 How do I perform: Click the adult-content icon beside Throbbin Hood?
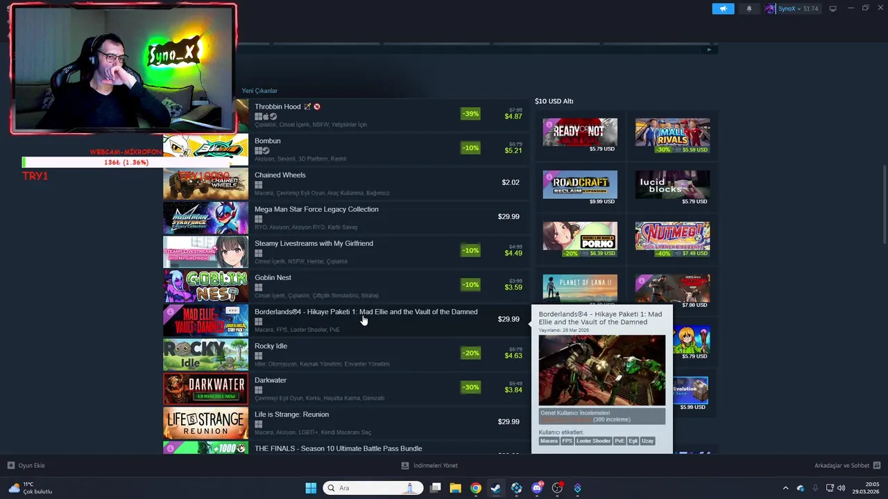[317, 107]
